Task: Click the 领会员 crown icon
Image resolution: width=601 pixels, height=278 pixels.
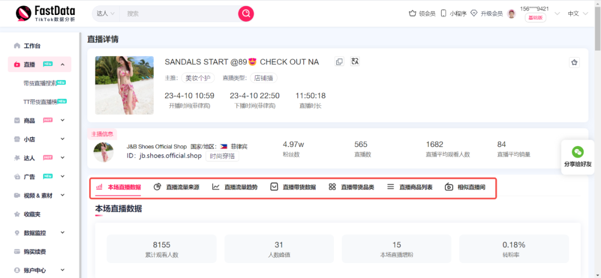Action: (x=412, y=14)
